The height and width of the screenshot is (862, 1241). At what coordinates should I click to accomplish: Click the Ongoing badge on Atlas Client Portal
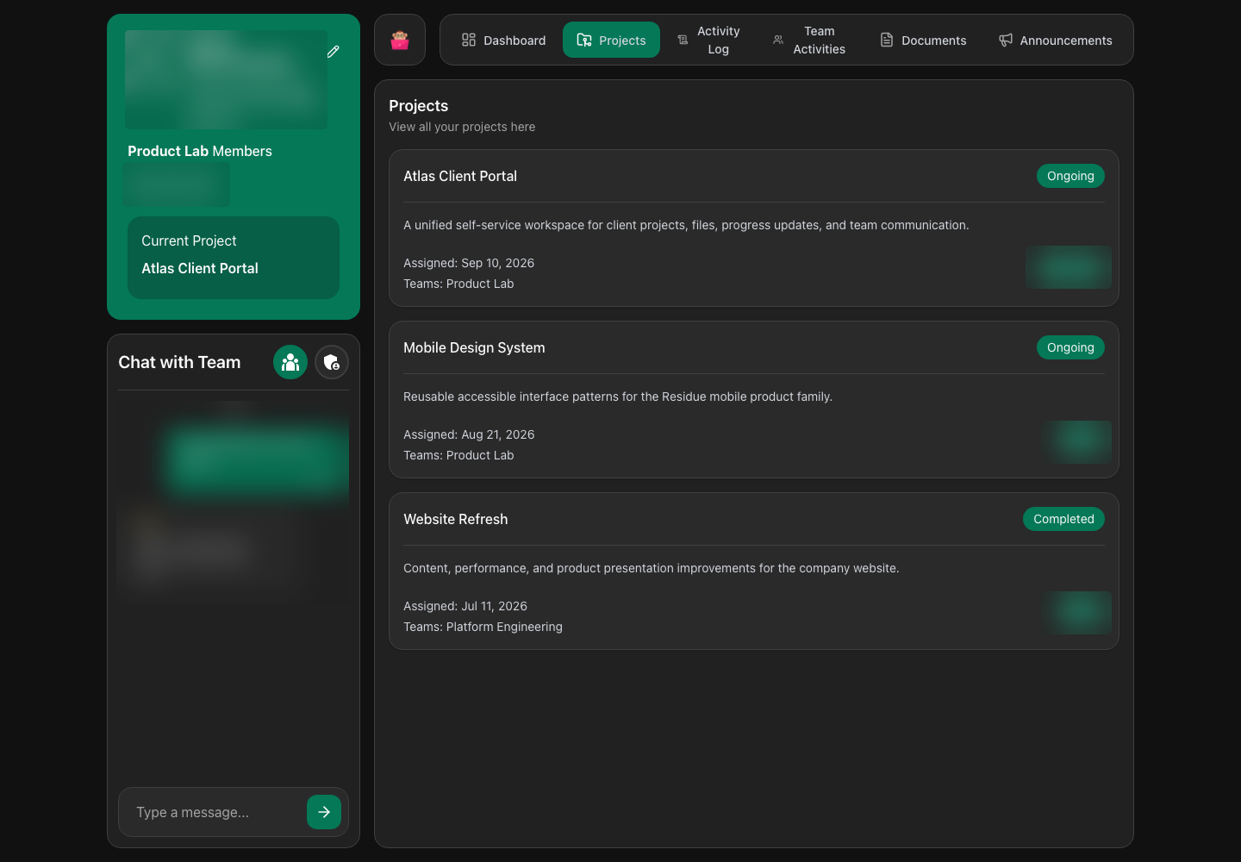click(x=1070, y=176)
